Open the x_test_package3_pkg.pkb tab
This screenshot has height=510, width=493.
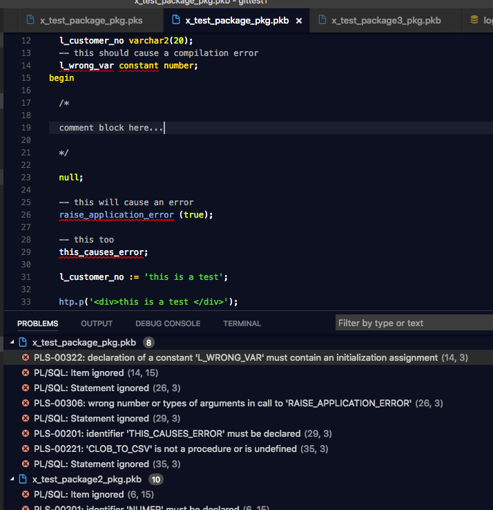click(386, 21)
